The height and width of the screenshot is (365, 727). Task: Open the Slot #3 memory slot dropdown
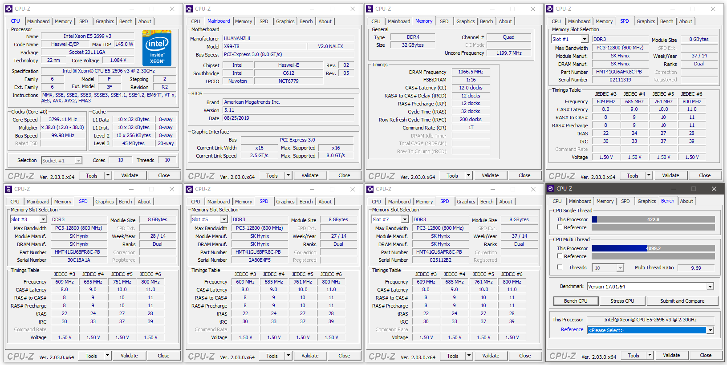[x=43, y=219]
